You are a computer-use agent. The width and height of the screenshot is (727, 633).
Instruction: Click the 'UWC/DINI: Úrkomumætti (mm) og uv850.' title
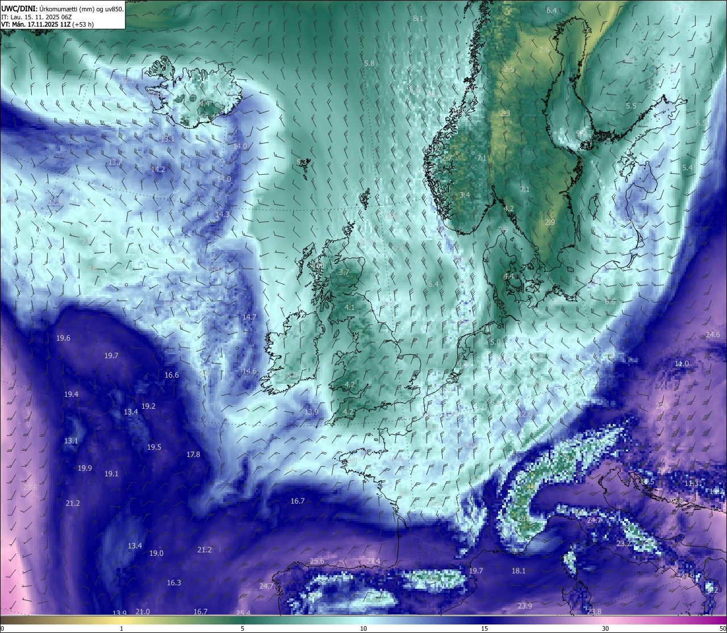pos(62,9)
